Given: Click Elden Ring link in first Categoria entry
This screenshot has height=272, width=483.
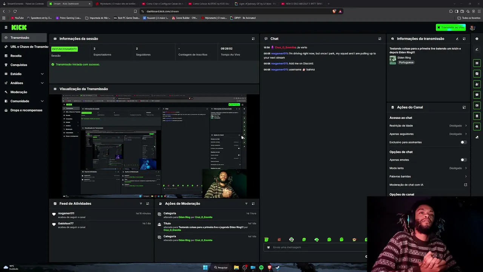Looking at the screenshot, I should tap(184, 217).
